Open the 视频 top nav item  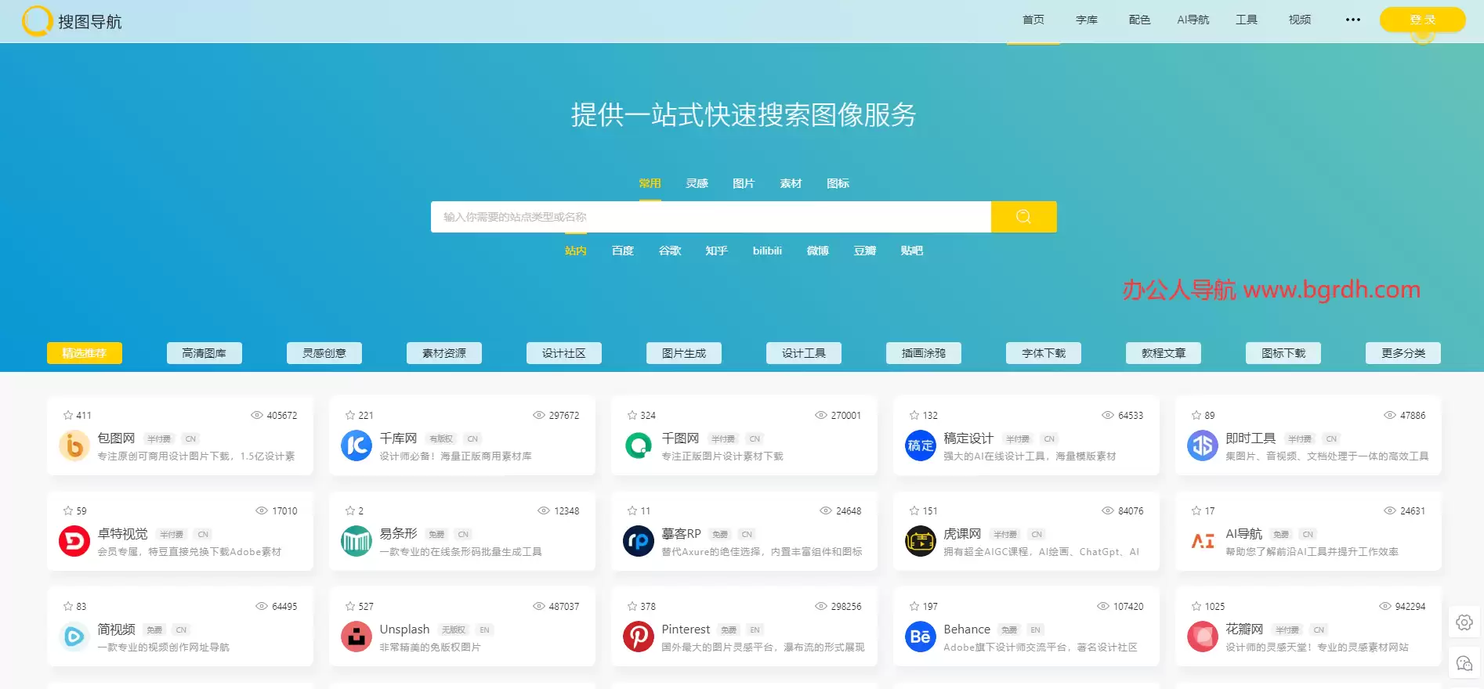(x=1300, y=20)
